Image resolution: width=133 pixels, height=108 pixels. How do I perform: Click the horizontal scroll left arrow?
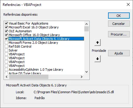point(7,77)
